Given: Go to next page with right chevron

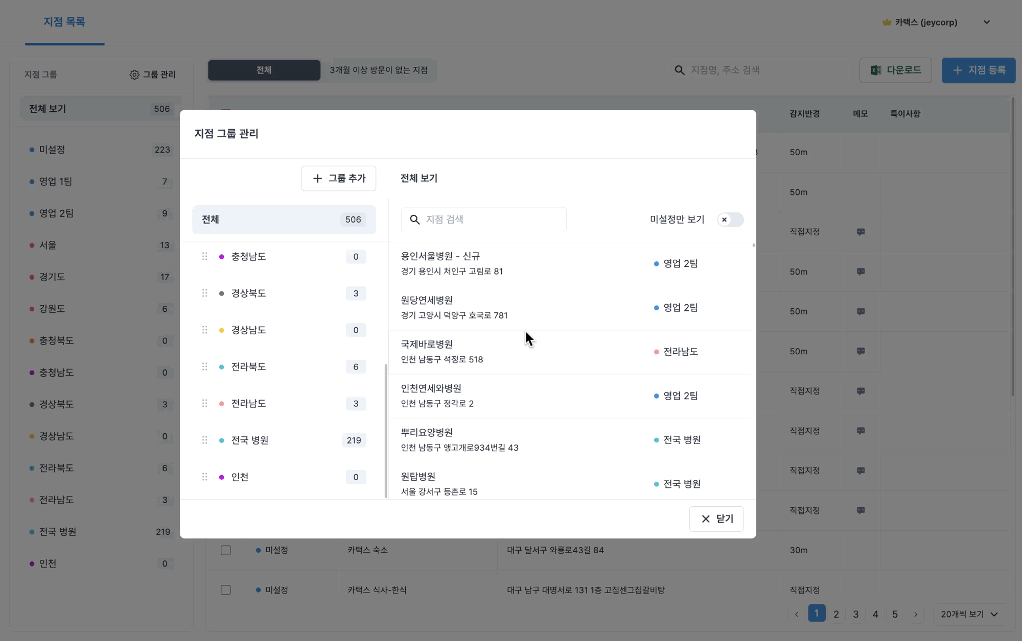Looking at the screenshot, I should tap(915, 614).
